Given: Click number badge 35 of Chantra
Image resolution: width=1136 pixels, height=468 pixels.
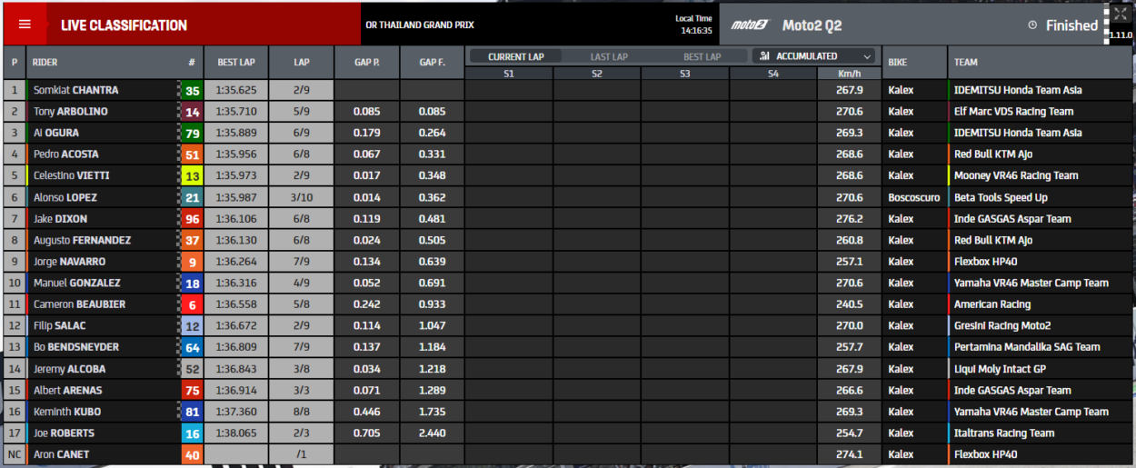Looking at the screenshot, I should pos(192,90).
